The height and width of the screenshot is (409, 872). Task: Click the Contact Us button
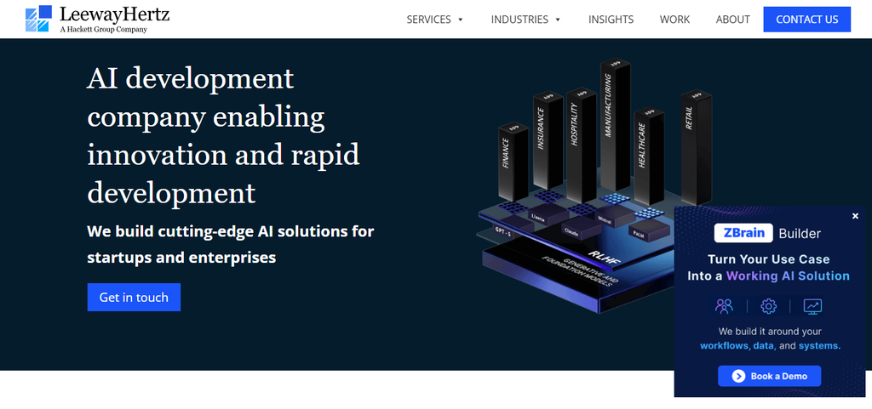tap(807, 20)
